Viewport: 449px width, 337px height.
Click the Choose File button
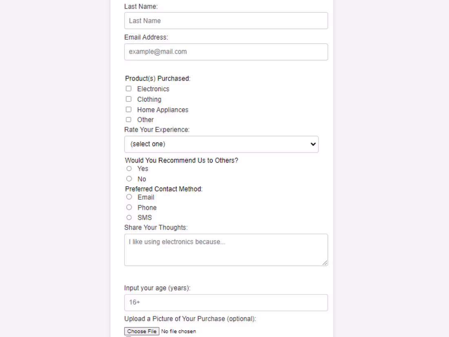[x=141, y=331]
